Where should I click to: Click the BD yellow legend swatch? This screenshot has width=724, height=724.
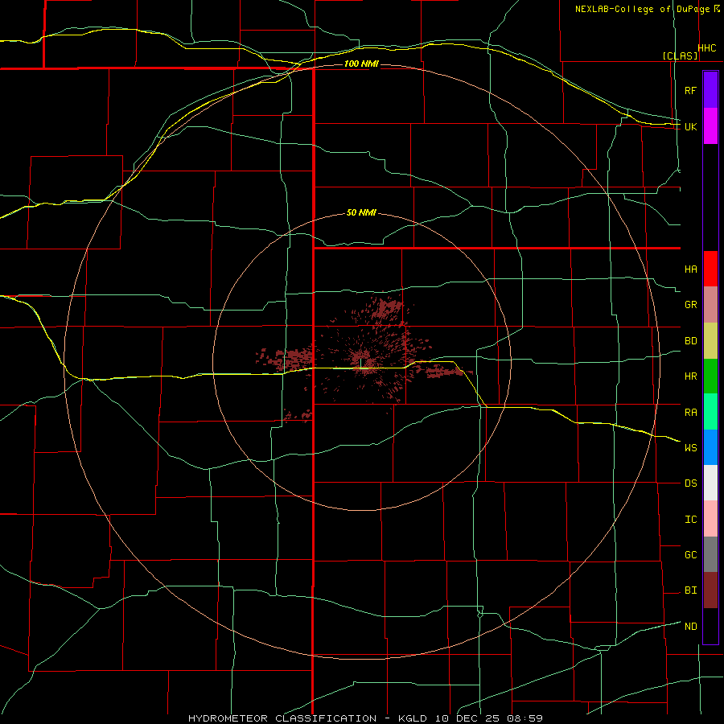[710, 341]
